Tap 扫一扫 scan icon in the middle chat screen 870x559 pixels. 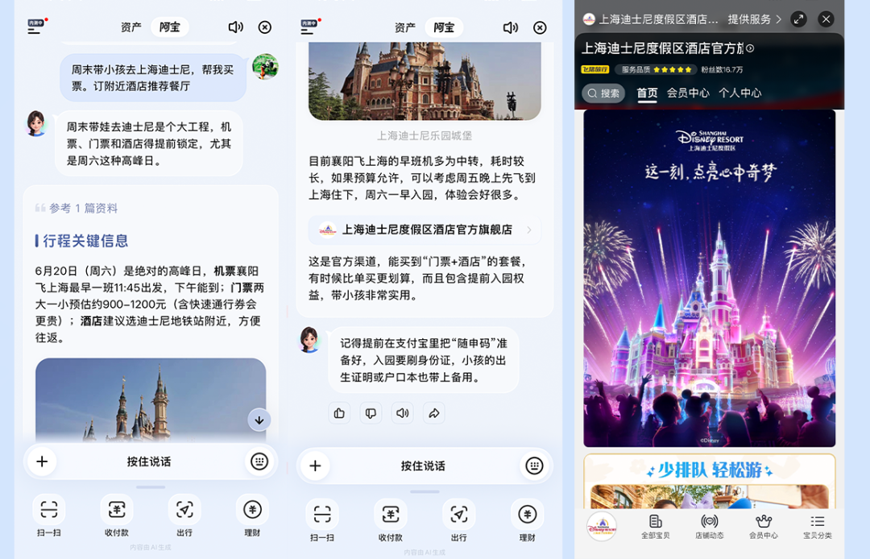click(x=321, y=514)
